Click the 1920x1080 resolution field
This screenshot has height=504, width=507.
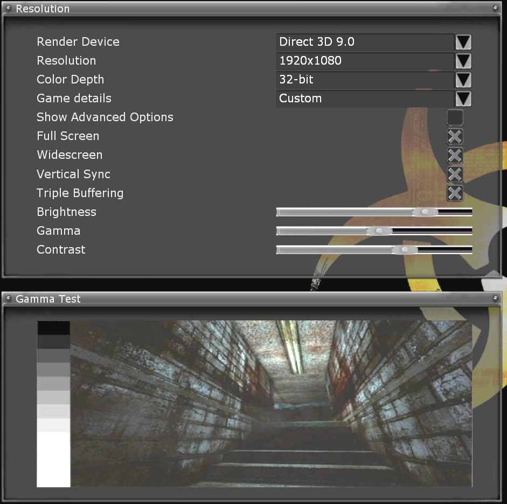pyautogui.click(x=365, y=61)
